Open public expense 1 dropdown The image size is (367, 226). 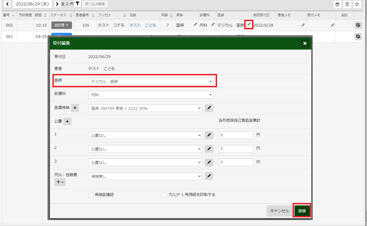[x=145, y=135]
